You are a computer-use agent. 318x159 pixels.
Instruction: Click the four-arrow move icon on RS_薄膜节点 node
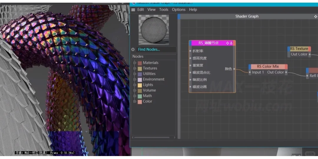pyautogui.click(x=228, y=43)
